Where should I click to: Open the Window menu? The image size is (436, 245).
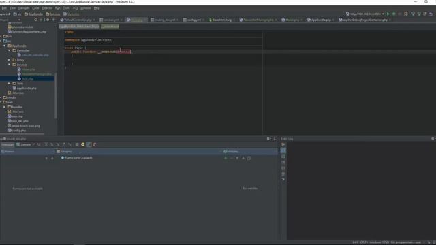(x=86, y=8)
